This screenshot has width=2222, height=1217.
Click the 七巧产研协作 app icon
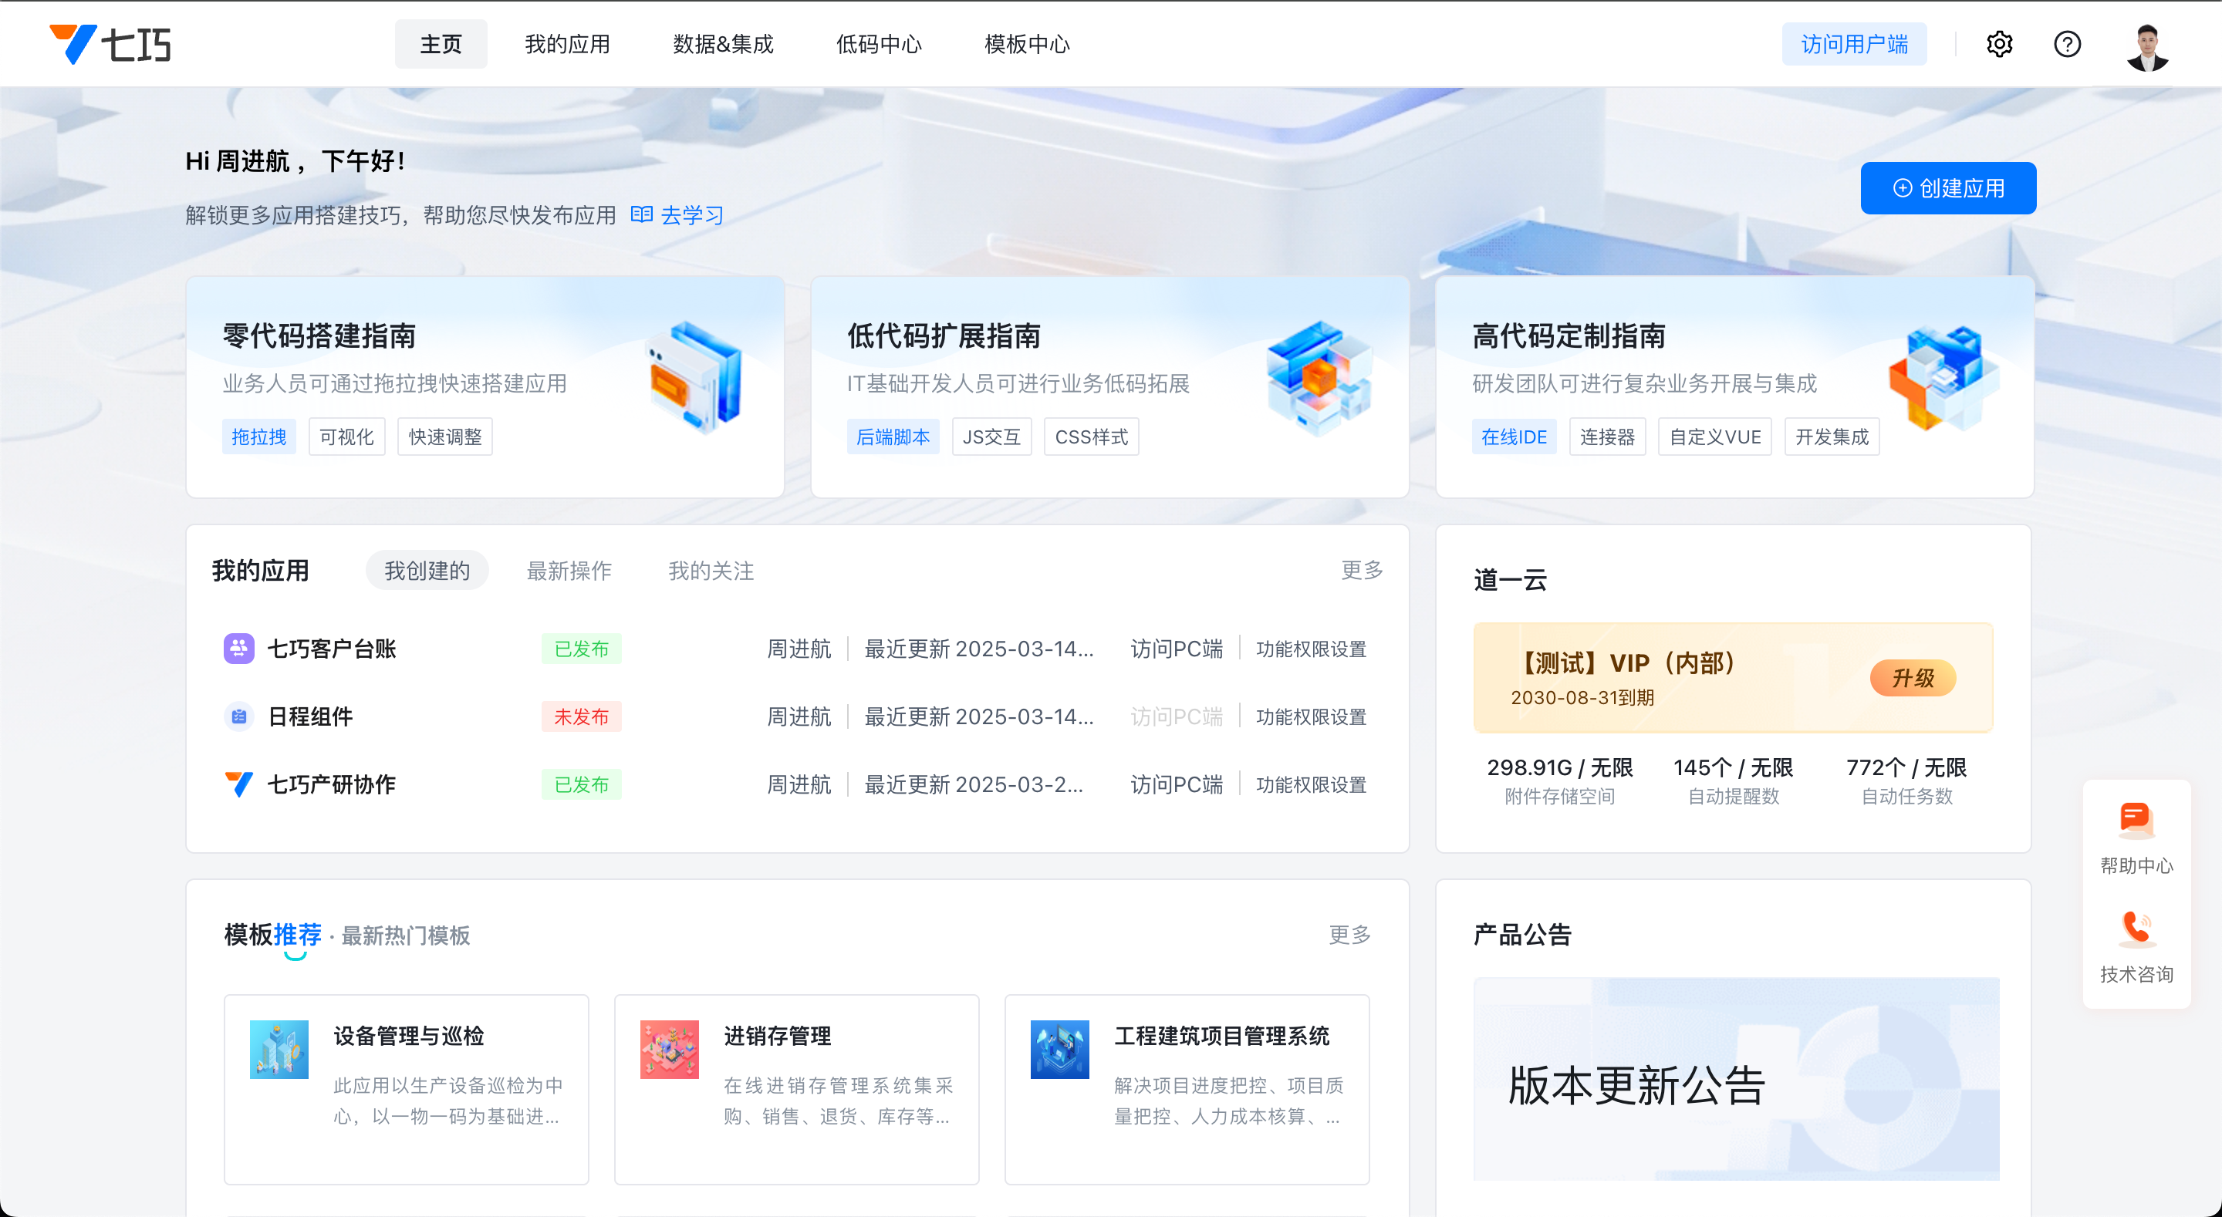[239, 784]
